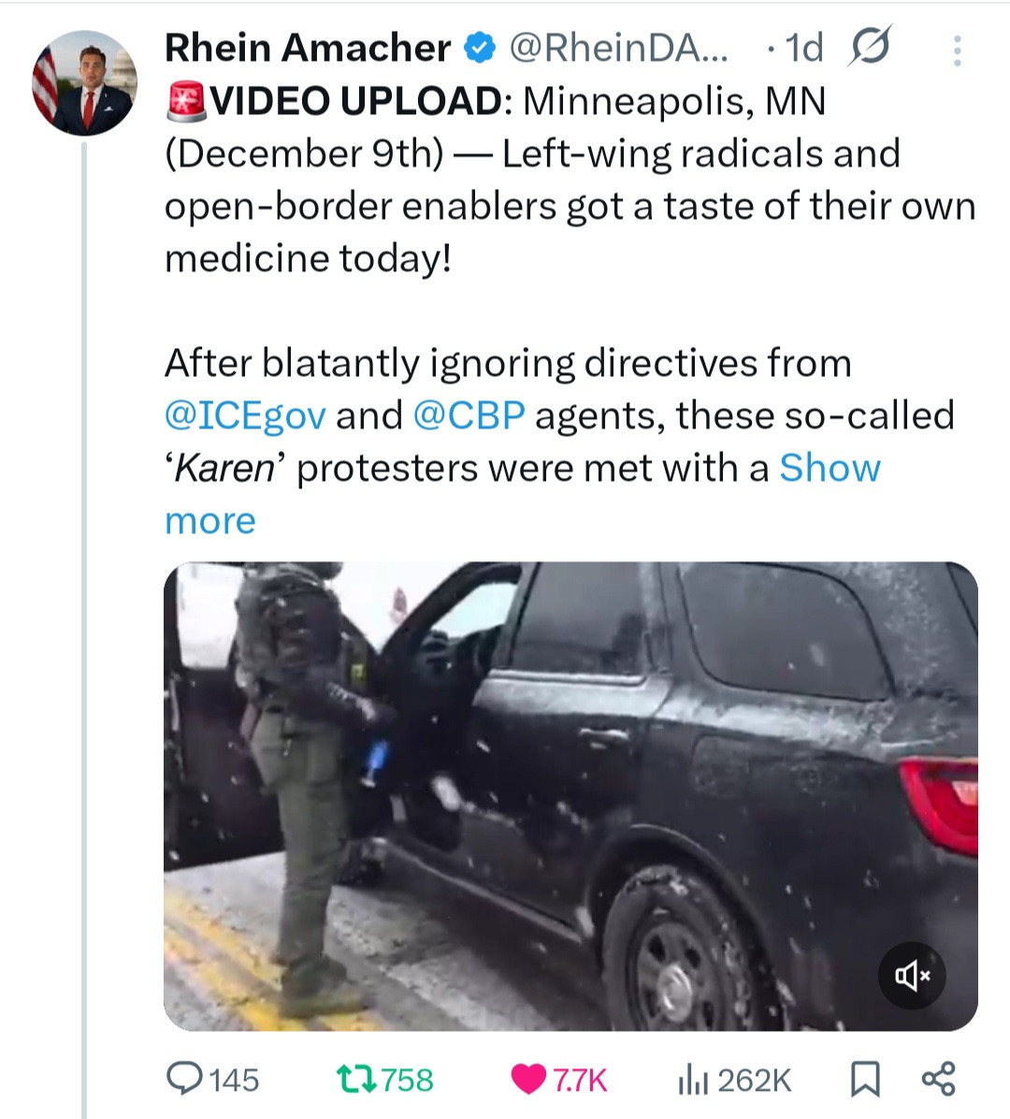The height and width of the screenshot is (1119, 1010).
Task: Expand the post with Show more
Action: pyautogui.click(x=829, y=468)
